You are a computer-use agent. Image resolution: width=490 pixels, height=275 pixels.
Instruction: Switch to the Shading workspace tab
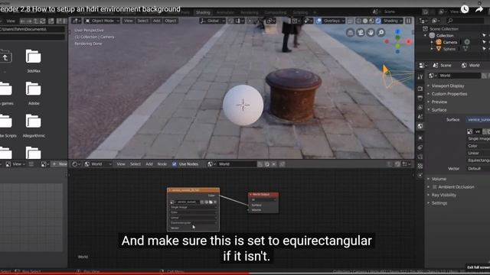click(203, 12)
